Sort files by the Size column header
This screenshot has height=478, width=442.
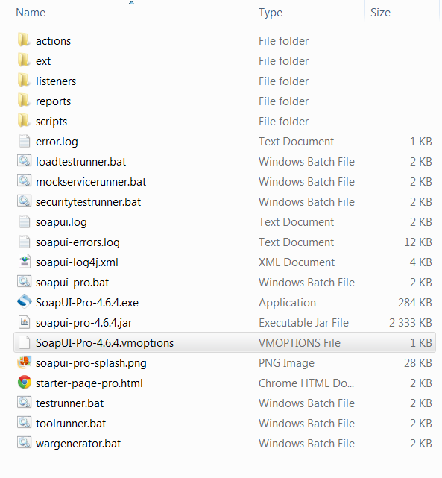(380, 13)
